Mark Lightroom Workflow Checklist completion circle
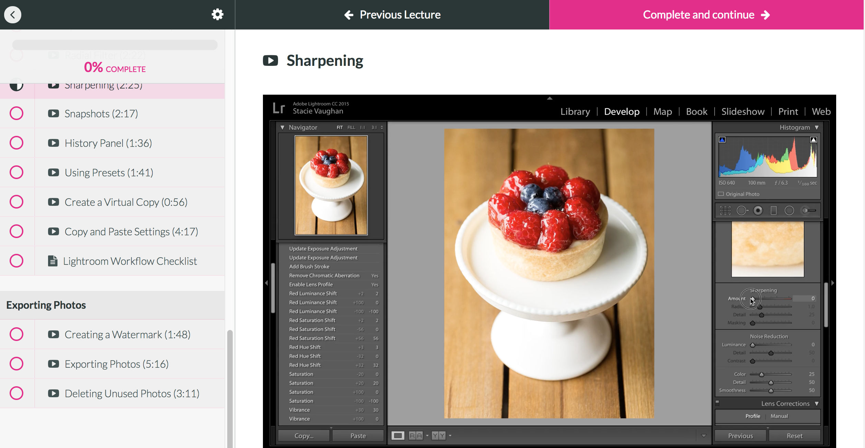 (x=16, y=261)
